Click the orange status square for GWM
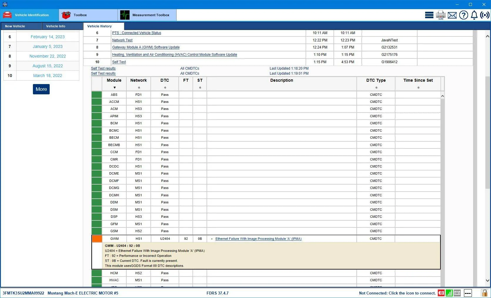491x298 pixels. [x=97, y=239]
